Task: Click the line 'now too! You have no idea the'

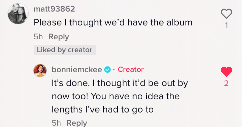Action: 116,96
